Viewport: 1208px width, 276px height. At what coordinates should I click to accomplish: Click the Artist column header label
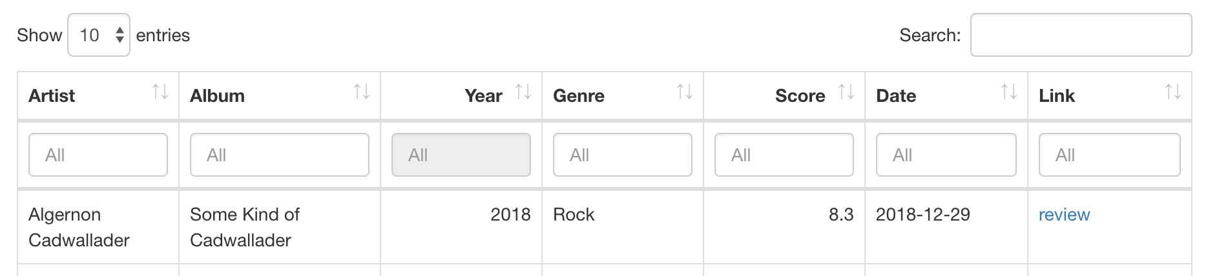tap(52, 96)
